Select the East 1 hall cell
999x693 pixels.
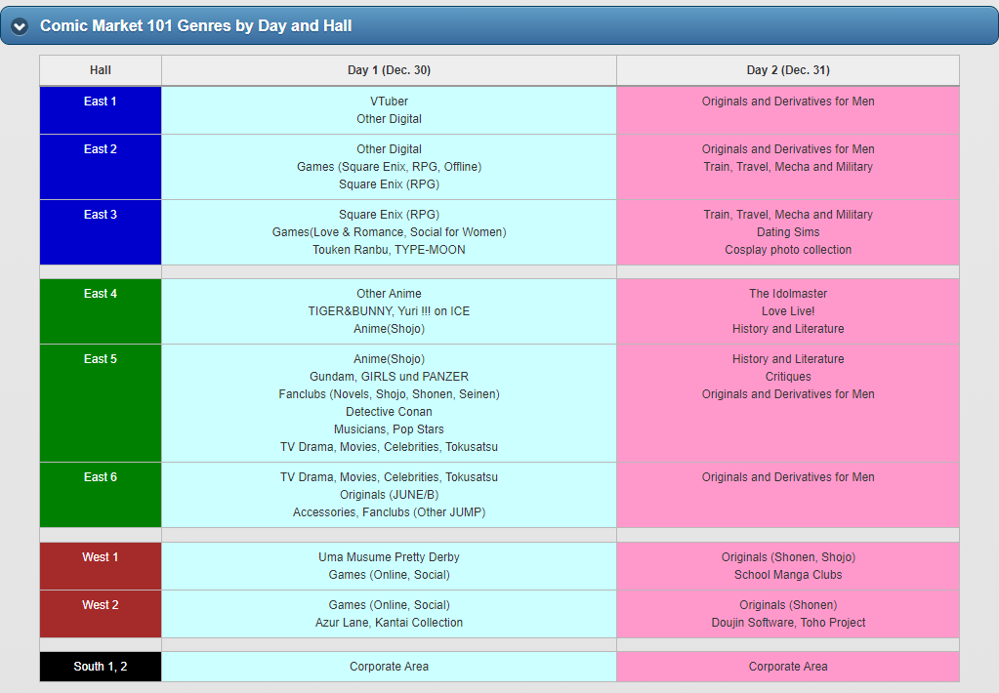pos(100,110)
